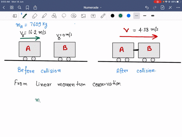This screenshot has height=137, width=182.
Task: Choose the black pen color
Action: [113, 16]
